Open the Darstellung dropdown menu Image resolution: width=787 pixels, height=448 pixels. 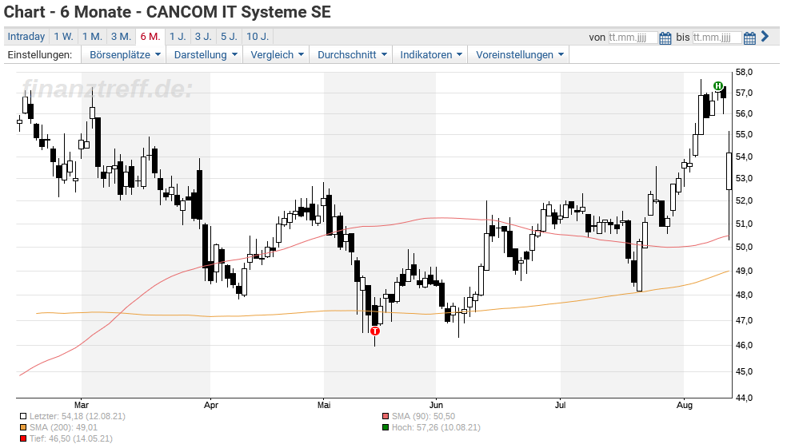tap(206, 54)
